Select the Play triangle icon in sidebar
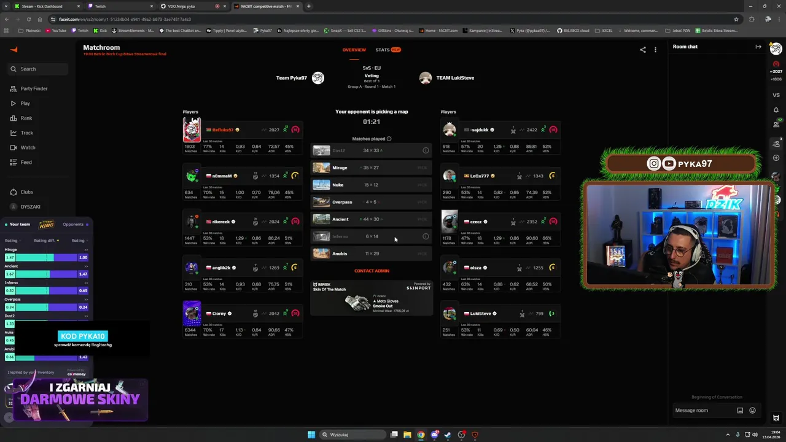This screenshot has width=786, height=442. [x=13, y=103]
